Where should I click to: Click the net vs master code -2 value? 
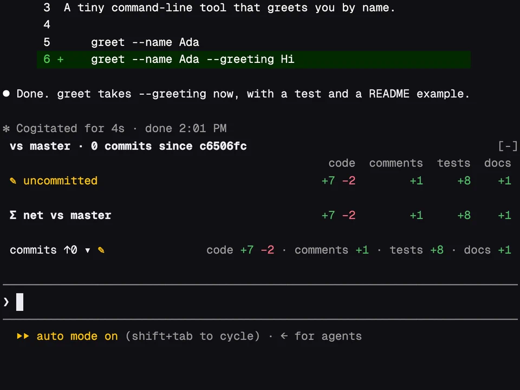click(348, 215)
